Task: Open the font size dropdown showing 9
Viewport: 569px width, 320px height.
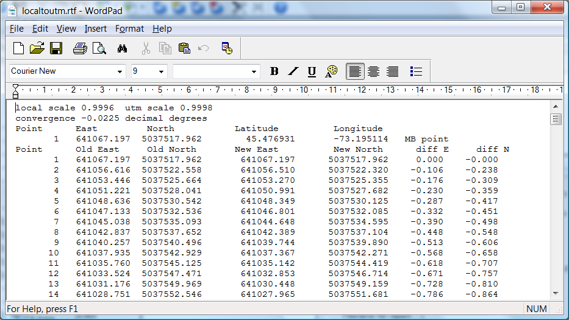Action: coord(161,71)
